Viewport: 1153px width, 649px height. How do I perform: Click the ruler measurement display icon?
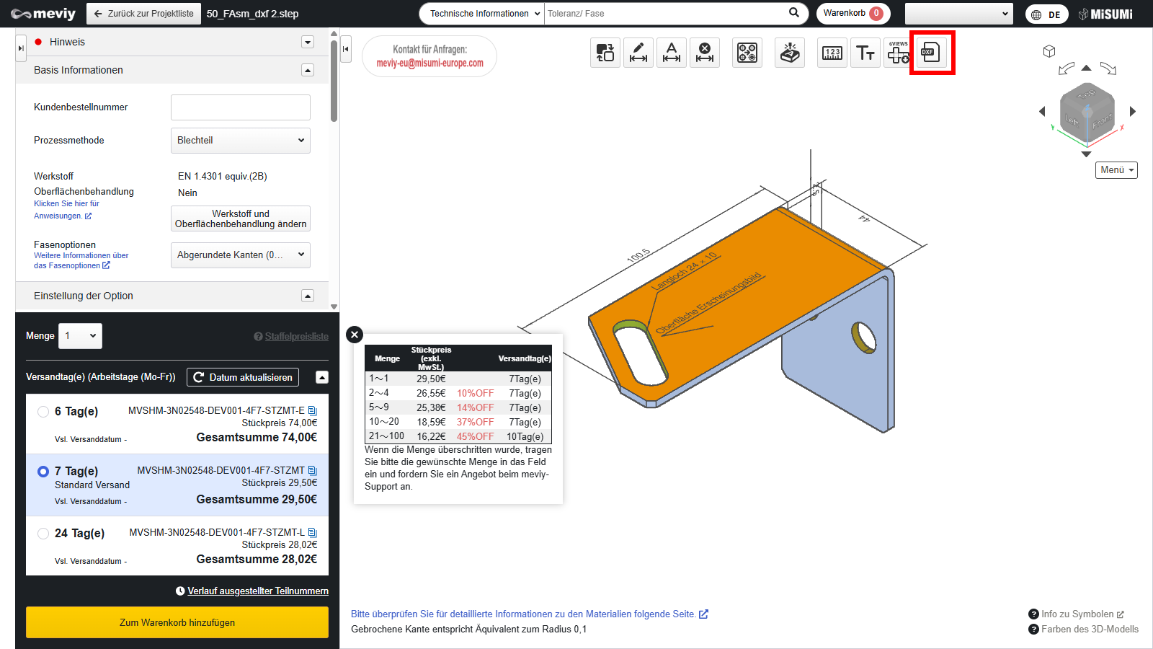(x=832, y=53)
